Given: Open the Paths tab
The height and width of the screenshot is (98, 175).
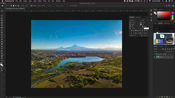Looking at the screenshot, I should point(166,46).
